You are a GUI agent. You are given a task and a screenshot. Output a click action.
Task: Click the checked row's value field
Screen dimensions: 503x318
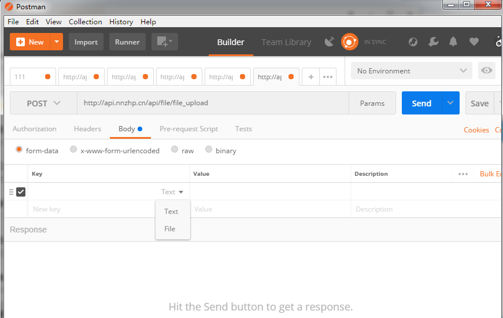pos(270,192)
